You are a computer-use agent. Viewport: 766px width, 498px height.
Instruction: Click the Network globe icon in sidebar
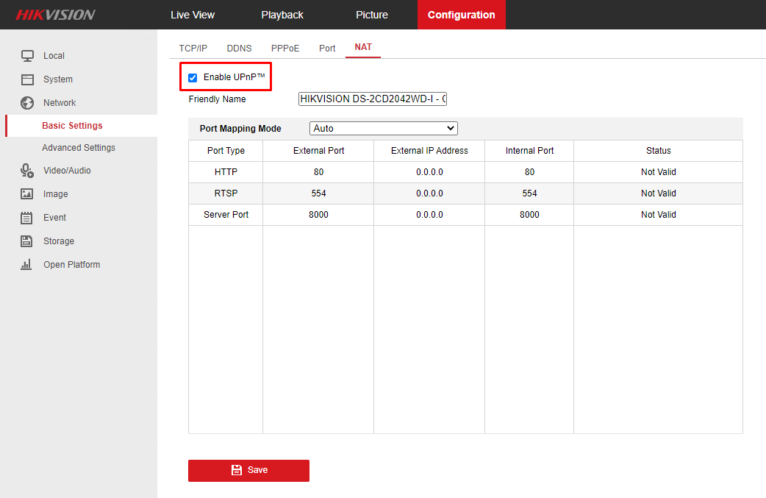point(27,102)
